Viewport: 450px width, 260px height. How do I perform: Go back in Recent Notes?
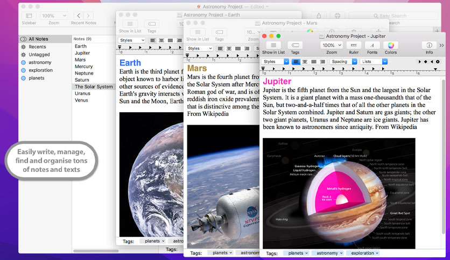pyautogui.click(x=79, y=16)
